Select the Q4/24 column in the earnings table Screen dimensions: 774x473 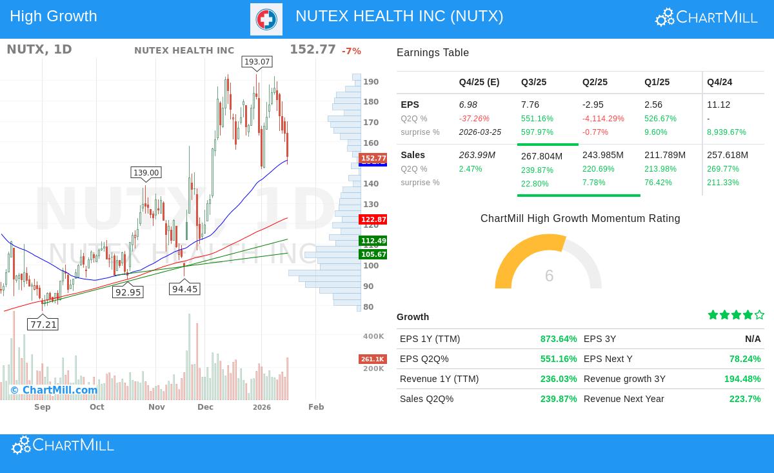[x=720, y=82]
